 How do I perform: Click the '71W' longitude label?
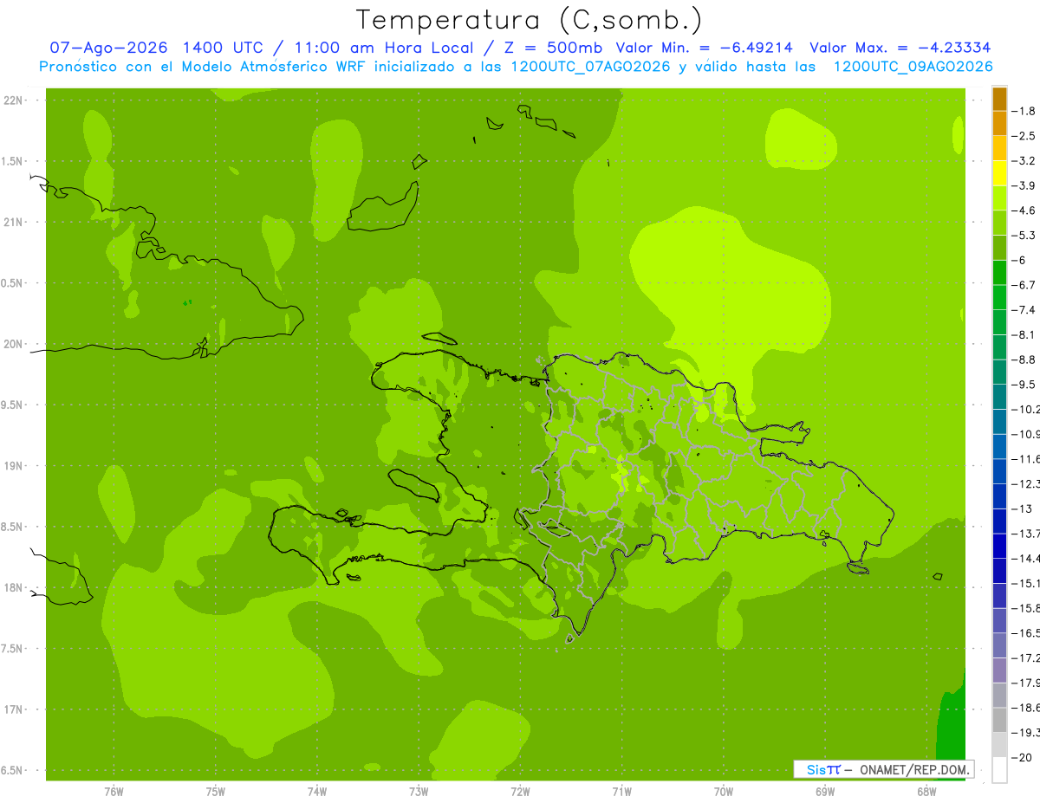[621, 791]
